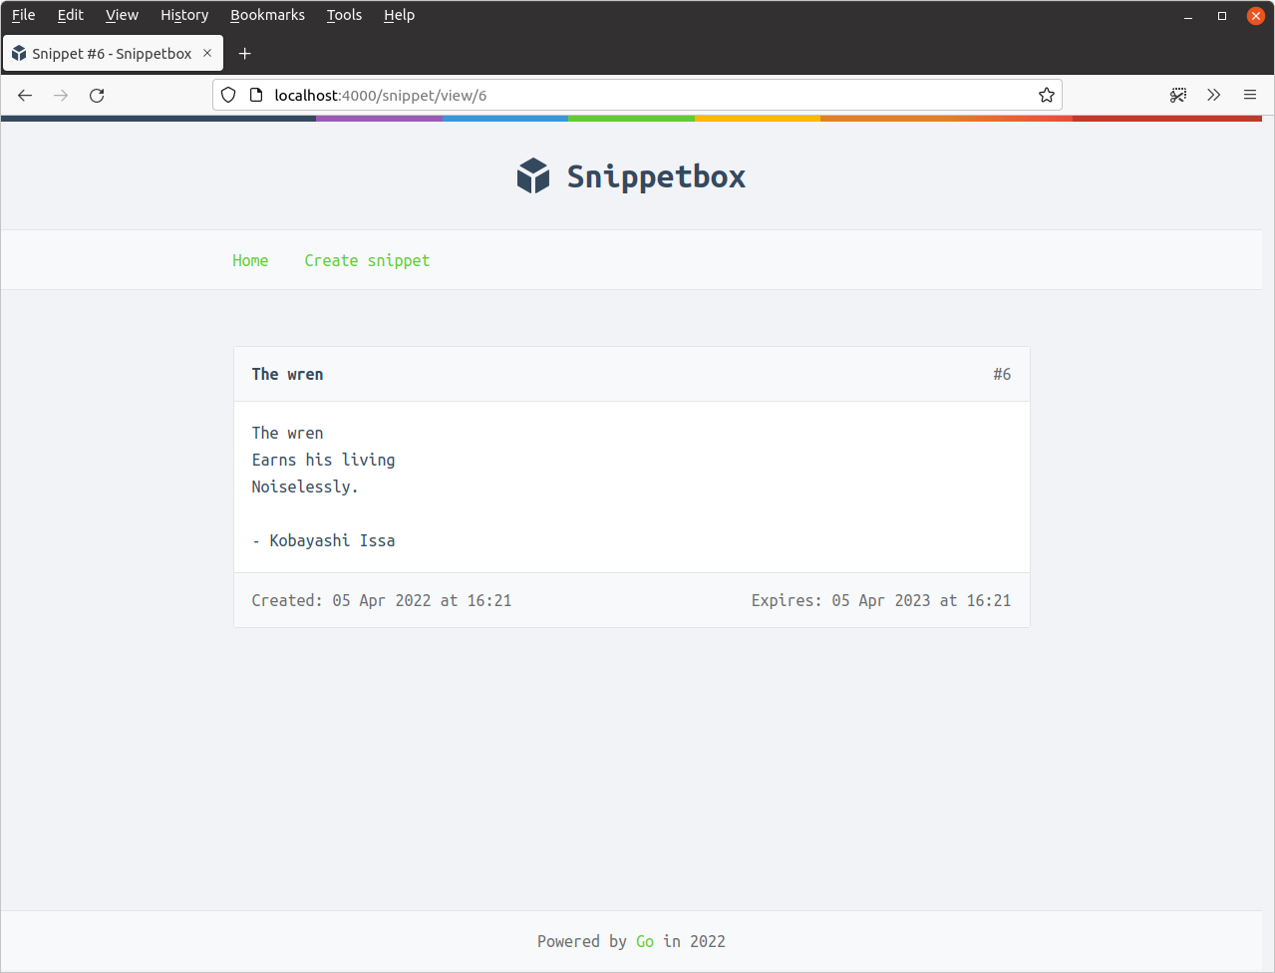Open the Firefox hamburger application menu

coord(1249,96)
